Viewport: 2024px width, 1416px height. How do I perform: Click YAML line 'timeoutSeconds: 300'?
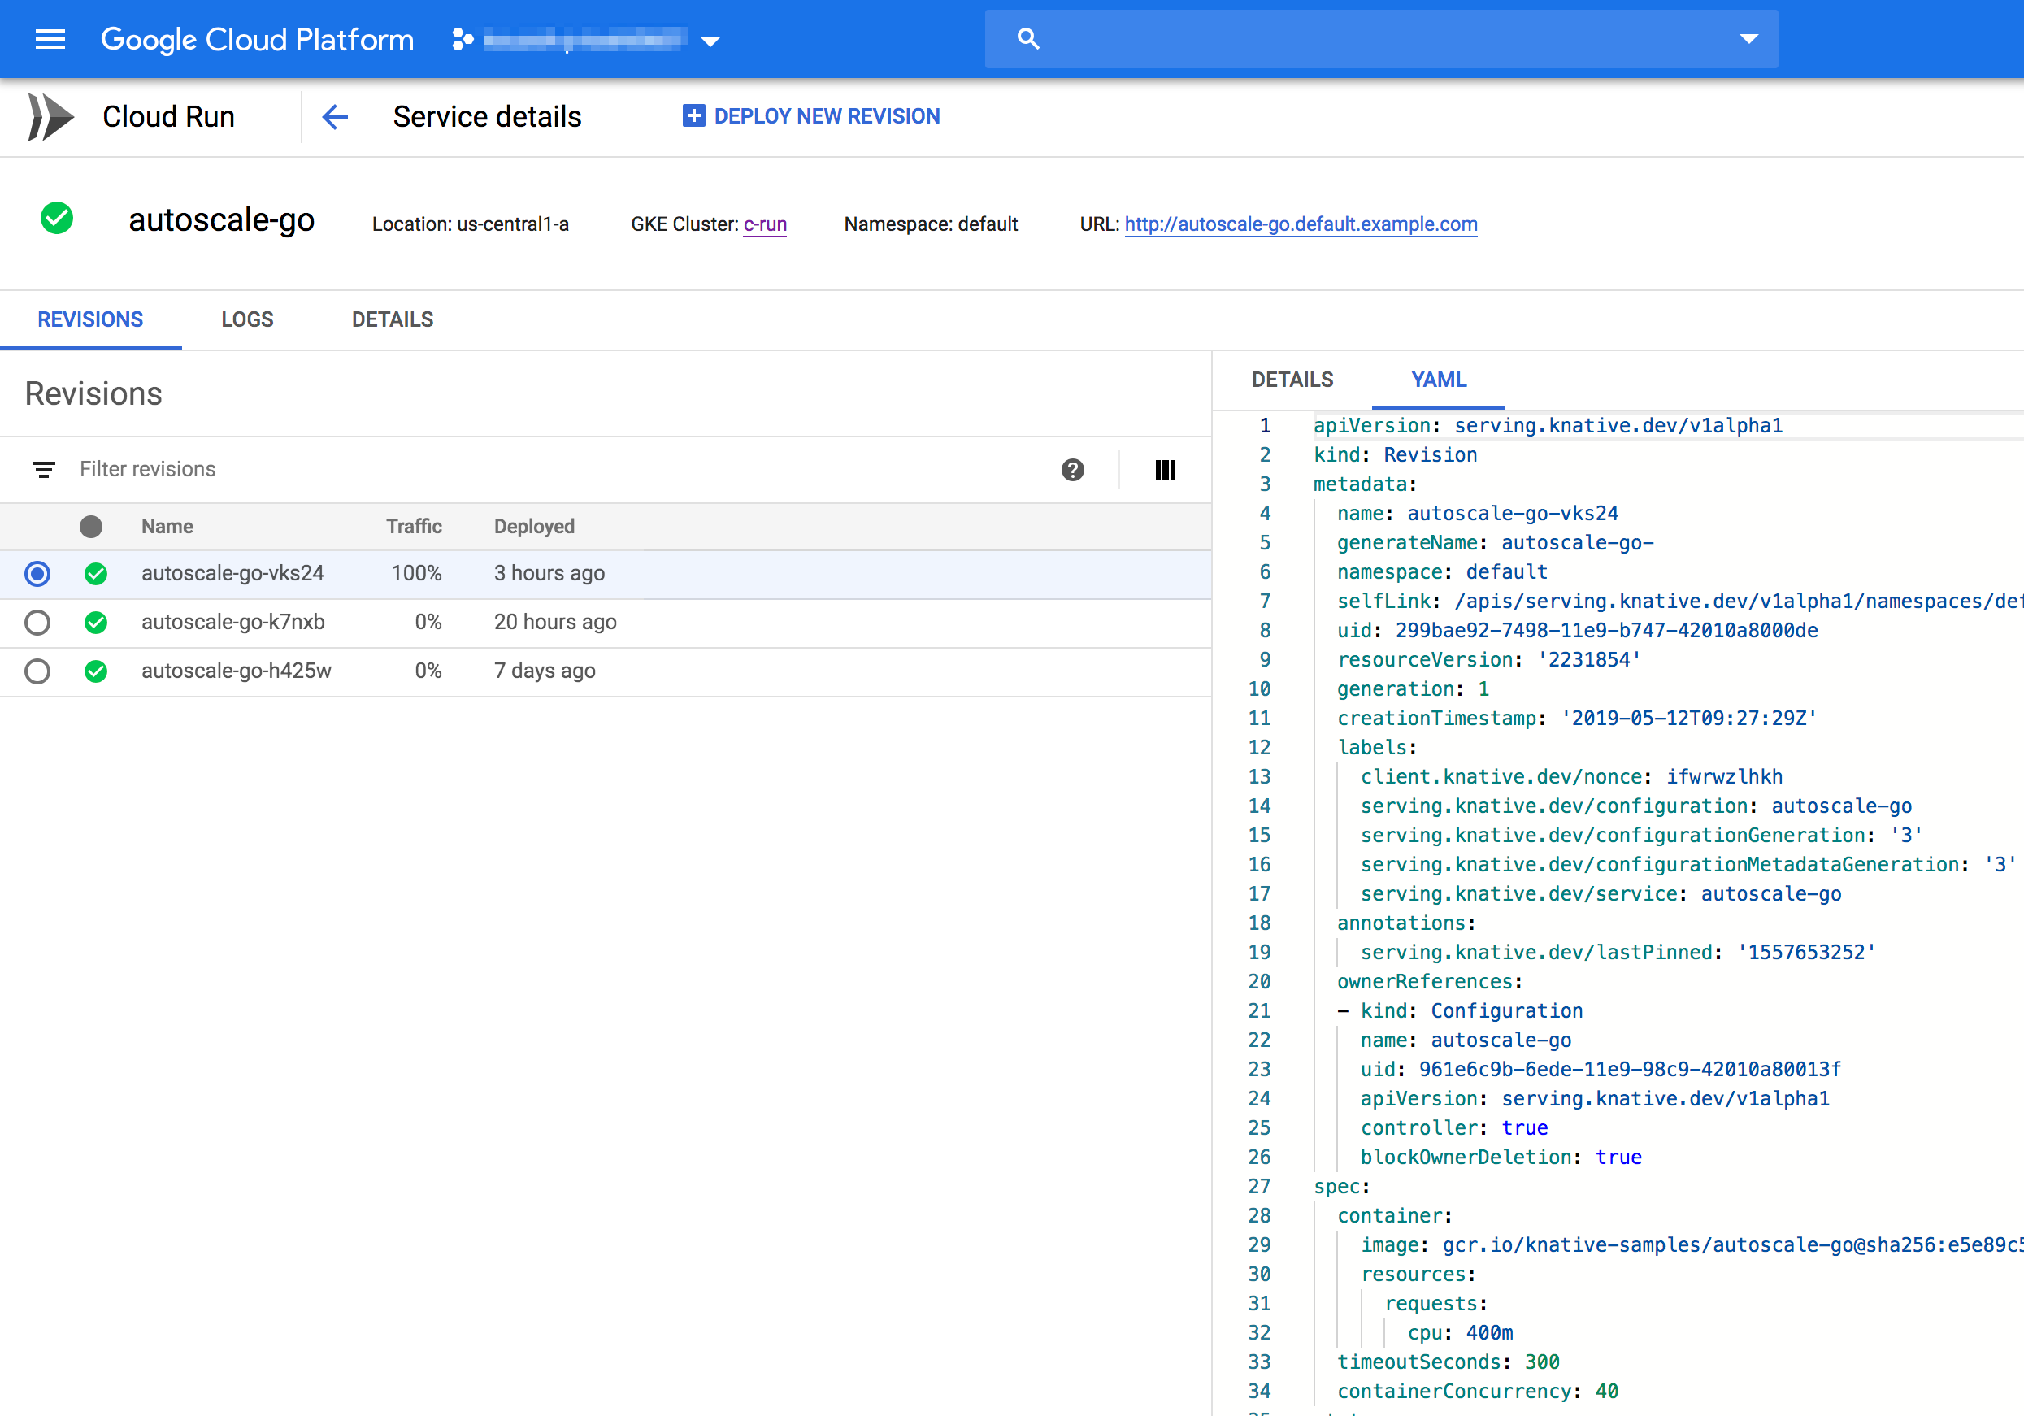[x=1449, y=1362]
